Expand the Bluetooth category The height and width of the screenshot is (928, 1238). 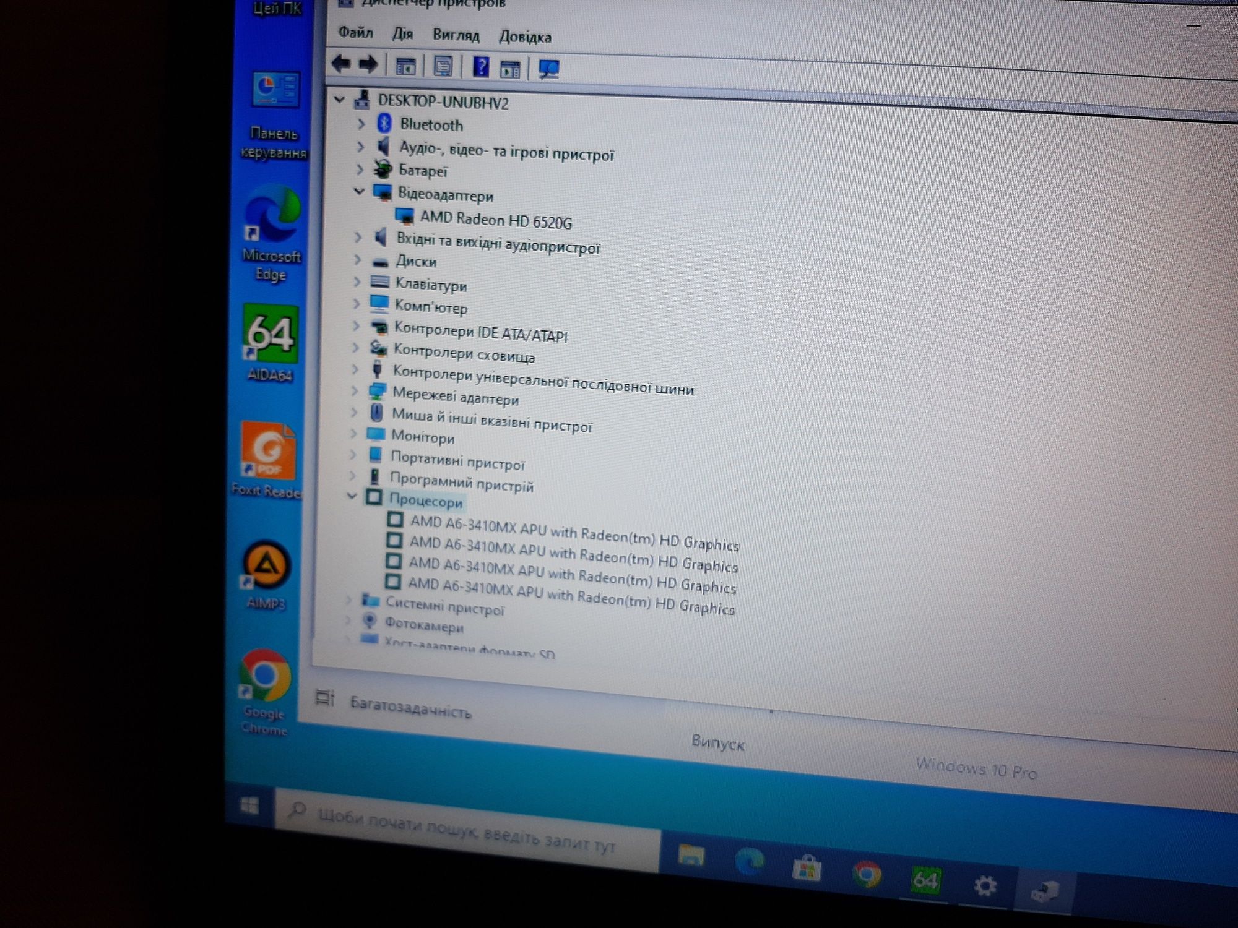click(x=361, y=124)
